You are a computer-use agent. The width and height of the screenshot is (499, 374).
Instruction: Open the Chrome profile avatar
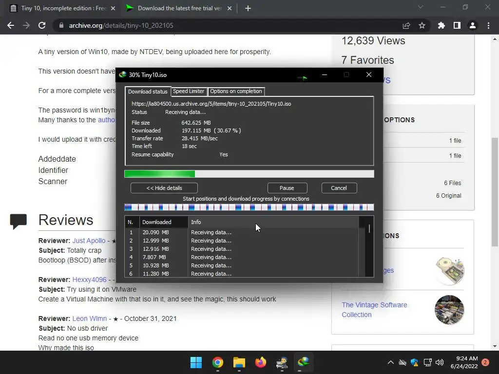(473, 25)
